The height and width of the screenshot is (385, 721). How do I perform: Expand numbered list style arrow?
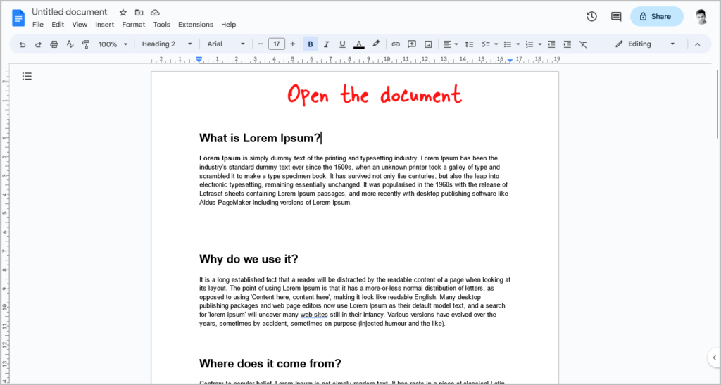click(540, 44)
